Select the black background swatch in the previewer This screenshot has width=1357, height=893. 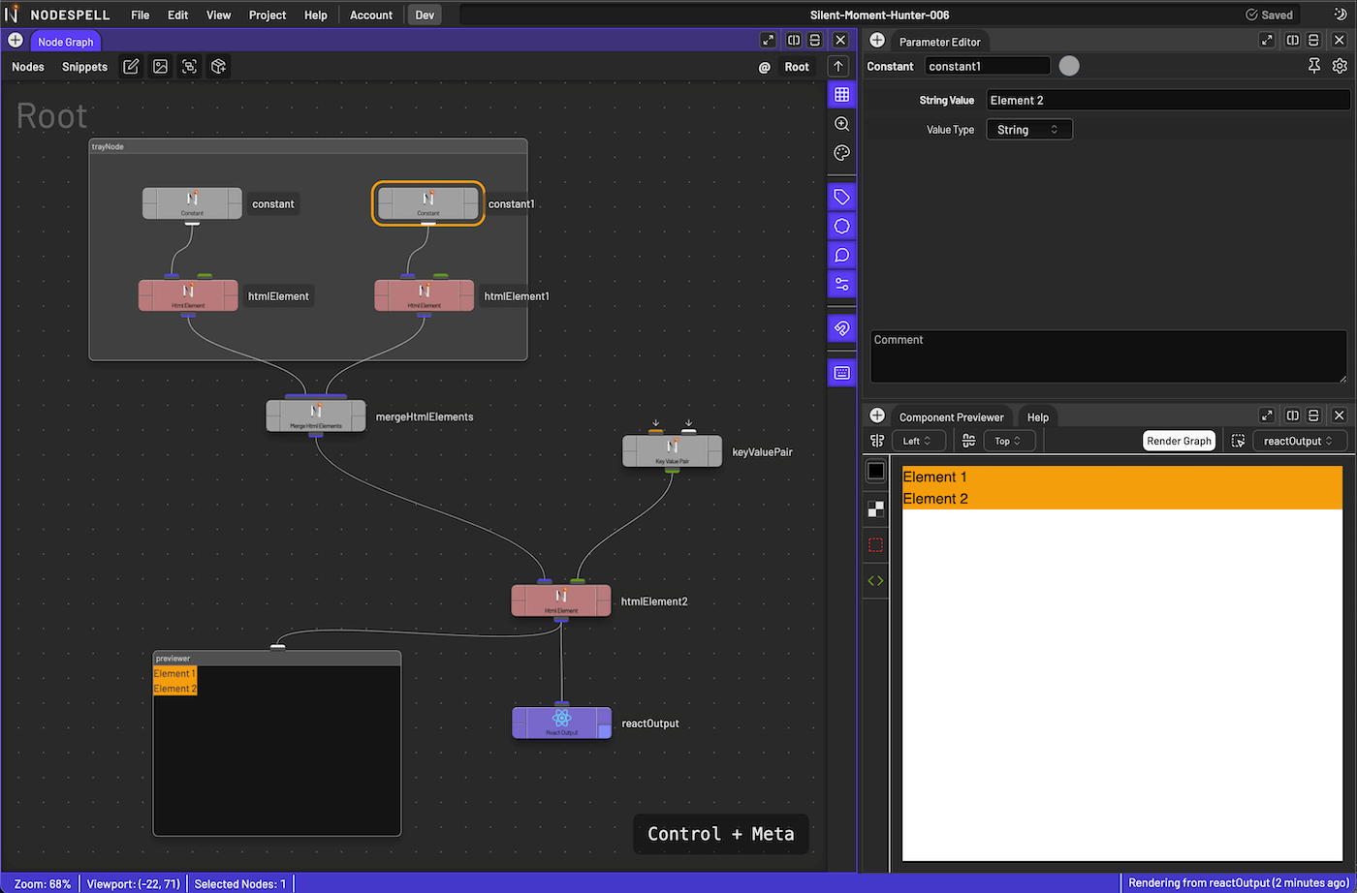[x=875, y=471]
